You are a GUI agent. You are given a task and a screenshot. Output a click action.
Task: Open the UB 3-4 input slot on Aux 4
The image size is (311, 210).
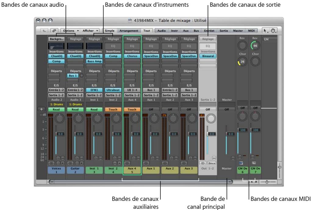tap(132, 90)
